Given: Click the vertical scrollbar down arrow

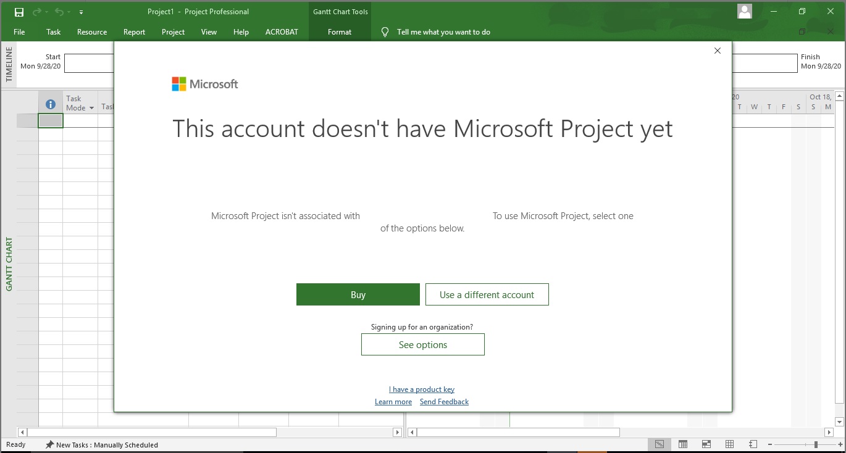Looking at the screenshot, I should pos(839,422).
